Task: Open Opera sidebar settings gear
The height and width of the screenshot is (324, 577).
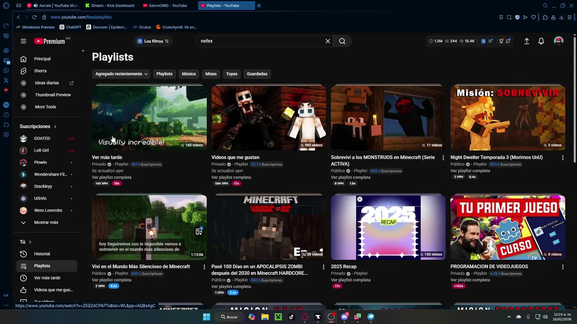Action: [x=6, y=135]
